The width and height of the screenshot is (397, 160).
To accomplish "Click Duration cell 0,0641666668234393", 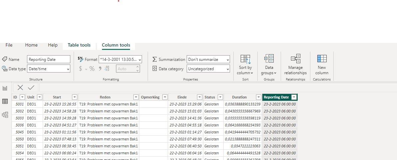I will [x=243, y=125].
